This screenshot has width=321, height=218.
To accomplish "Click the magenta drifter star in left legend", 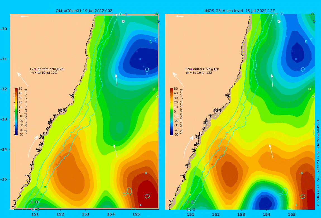I will 36,70.
